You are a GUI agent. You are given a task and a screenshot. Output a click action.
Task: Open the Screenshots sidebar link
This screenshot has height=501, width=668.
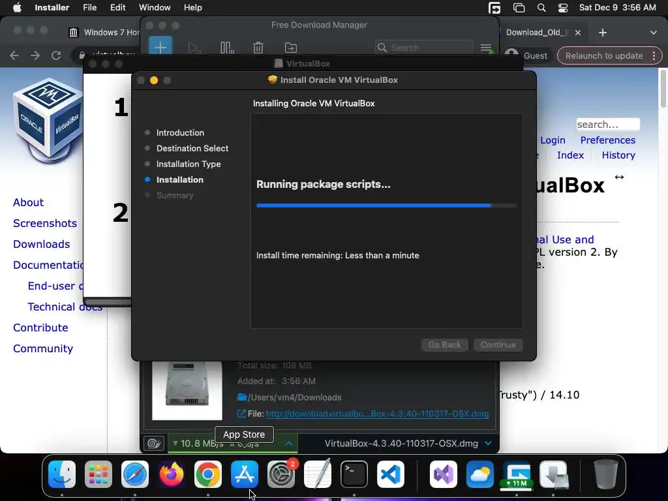point(45,223)
